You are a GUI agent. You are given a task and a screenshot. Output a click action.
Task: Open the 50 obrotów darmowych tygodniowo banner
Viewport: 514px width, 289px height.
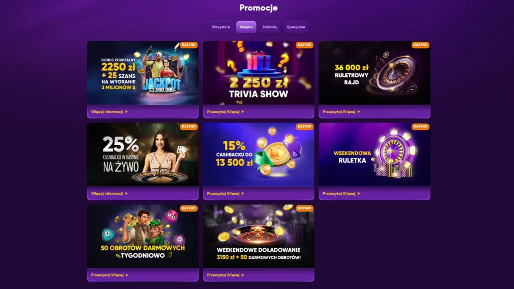coord(143,236)
